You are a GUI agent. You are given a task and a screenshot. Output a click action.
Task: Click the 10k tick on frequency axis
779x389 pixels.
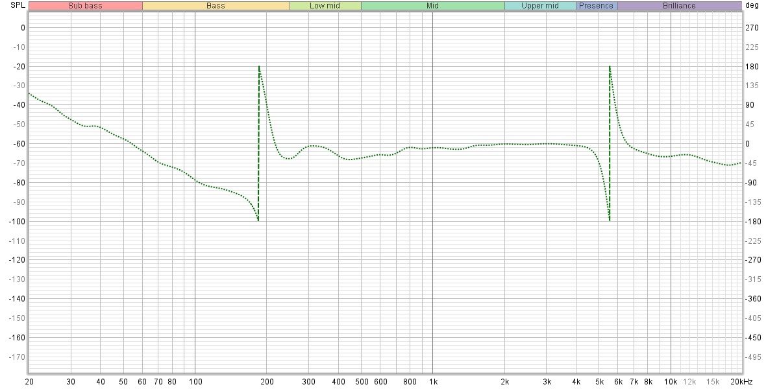[671, 382]
